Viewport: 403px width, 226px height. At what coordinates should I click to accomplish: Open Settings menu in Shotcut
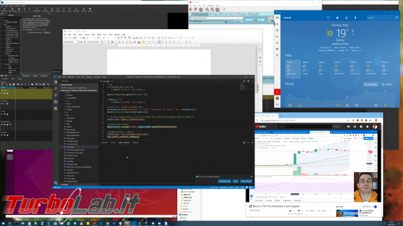[17, 6]
